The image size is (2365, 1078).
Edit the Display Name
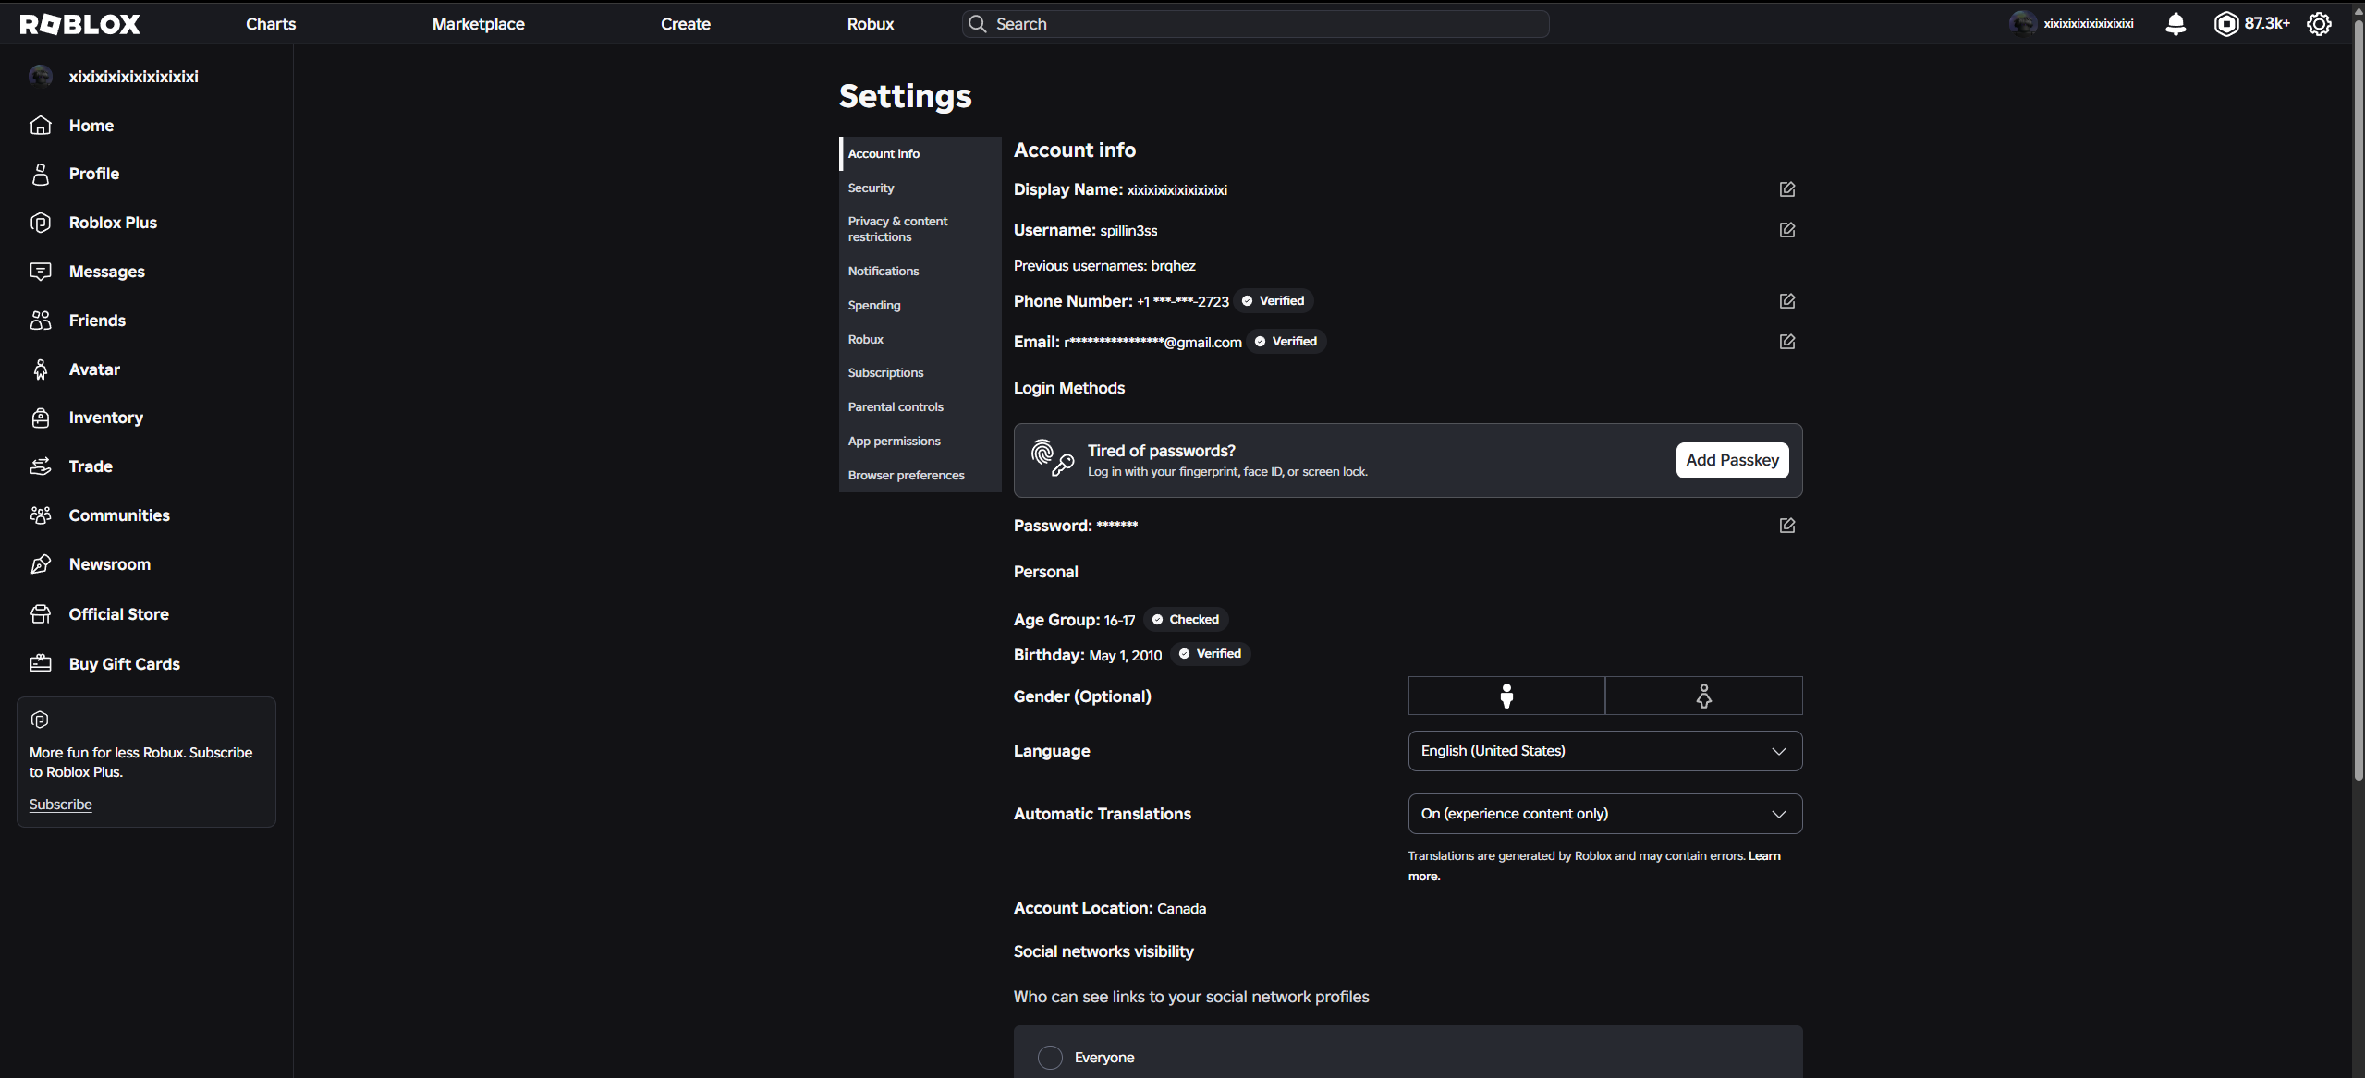(1786, 189)
